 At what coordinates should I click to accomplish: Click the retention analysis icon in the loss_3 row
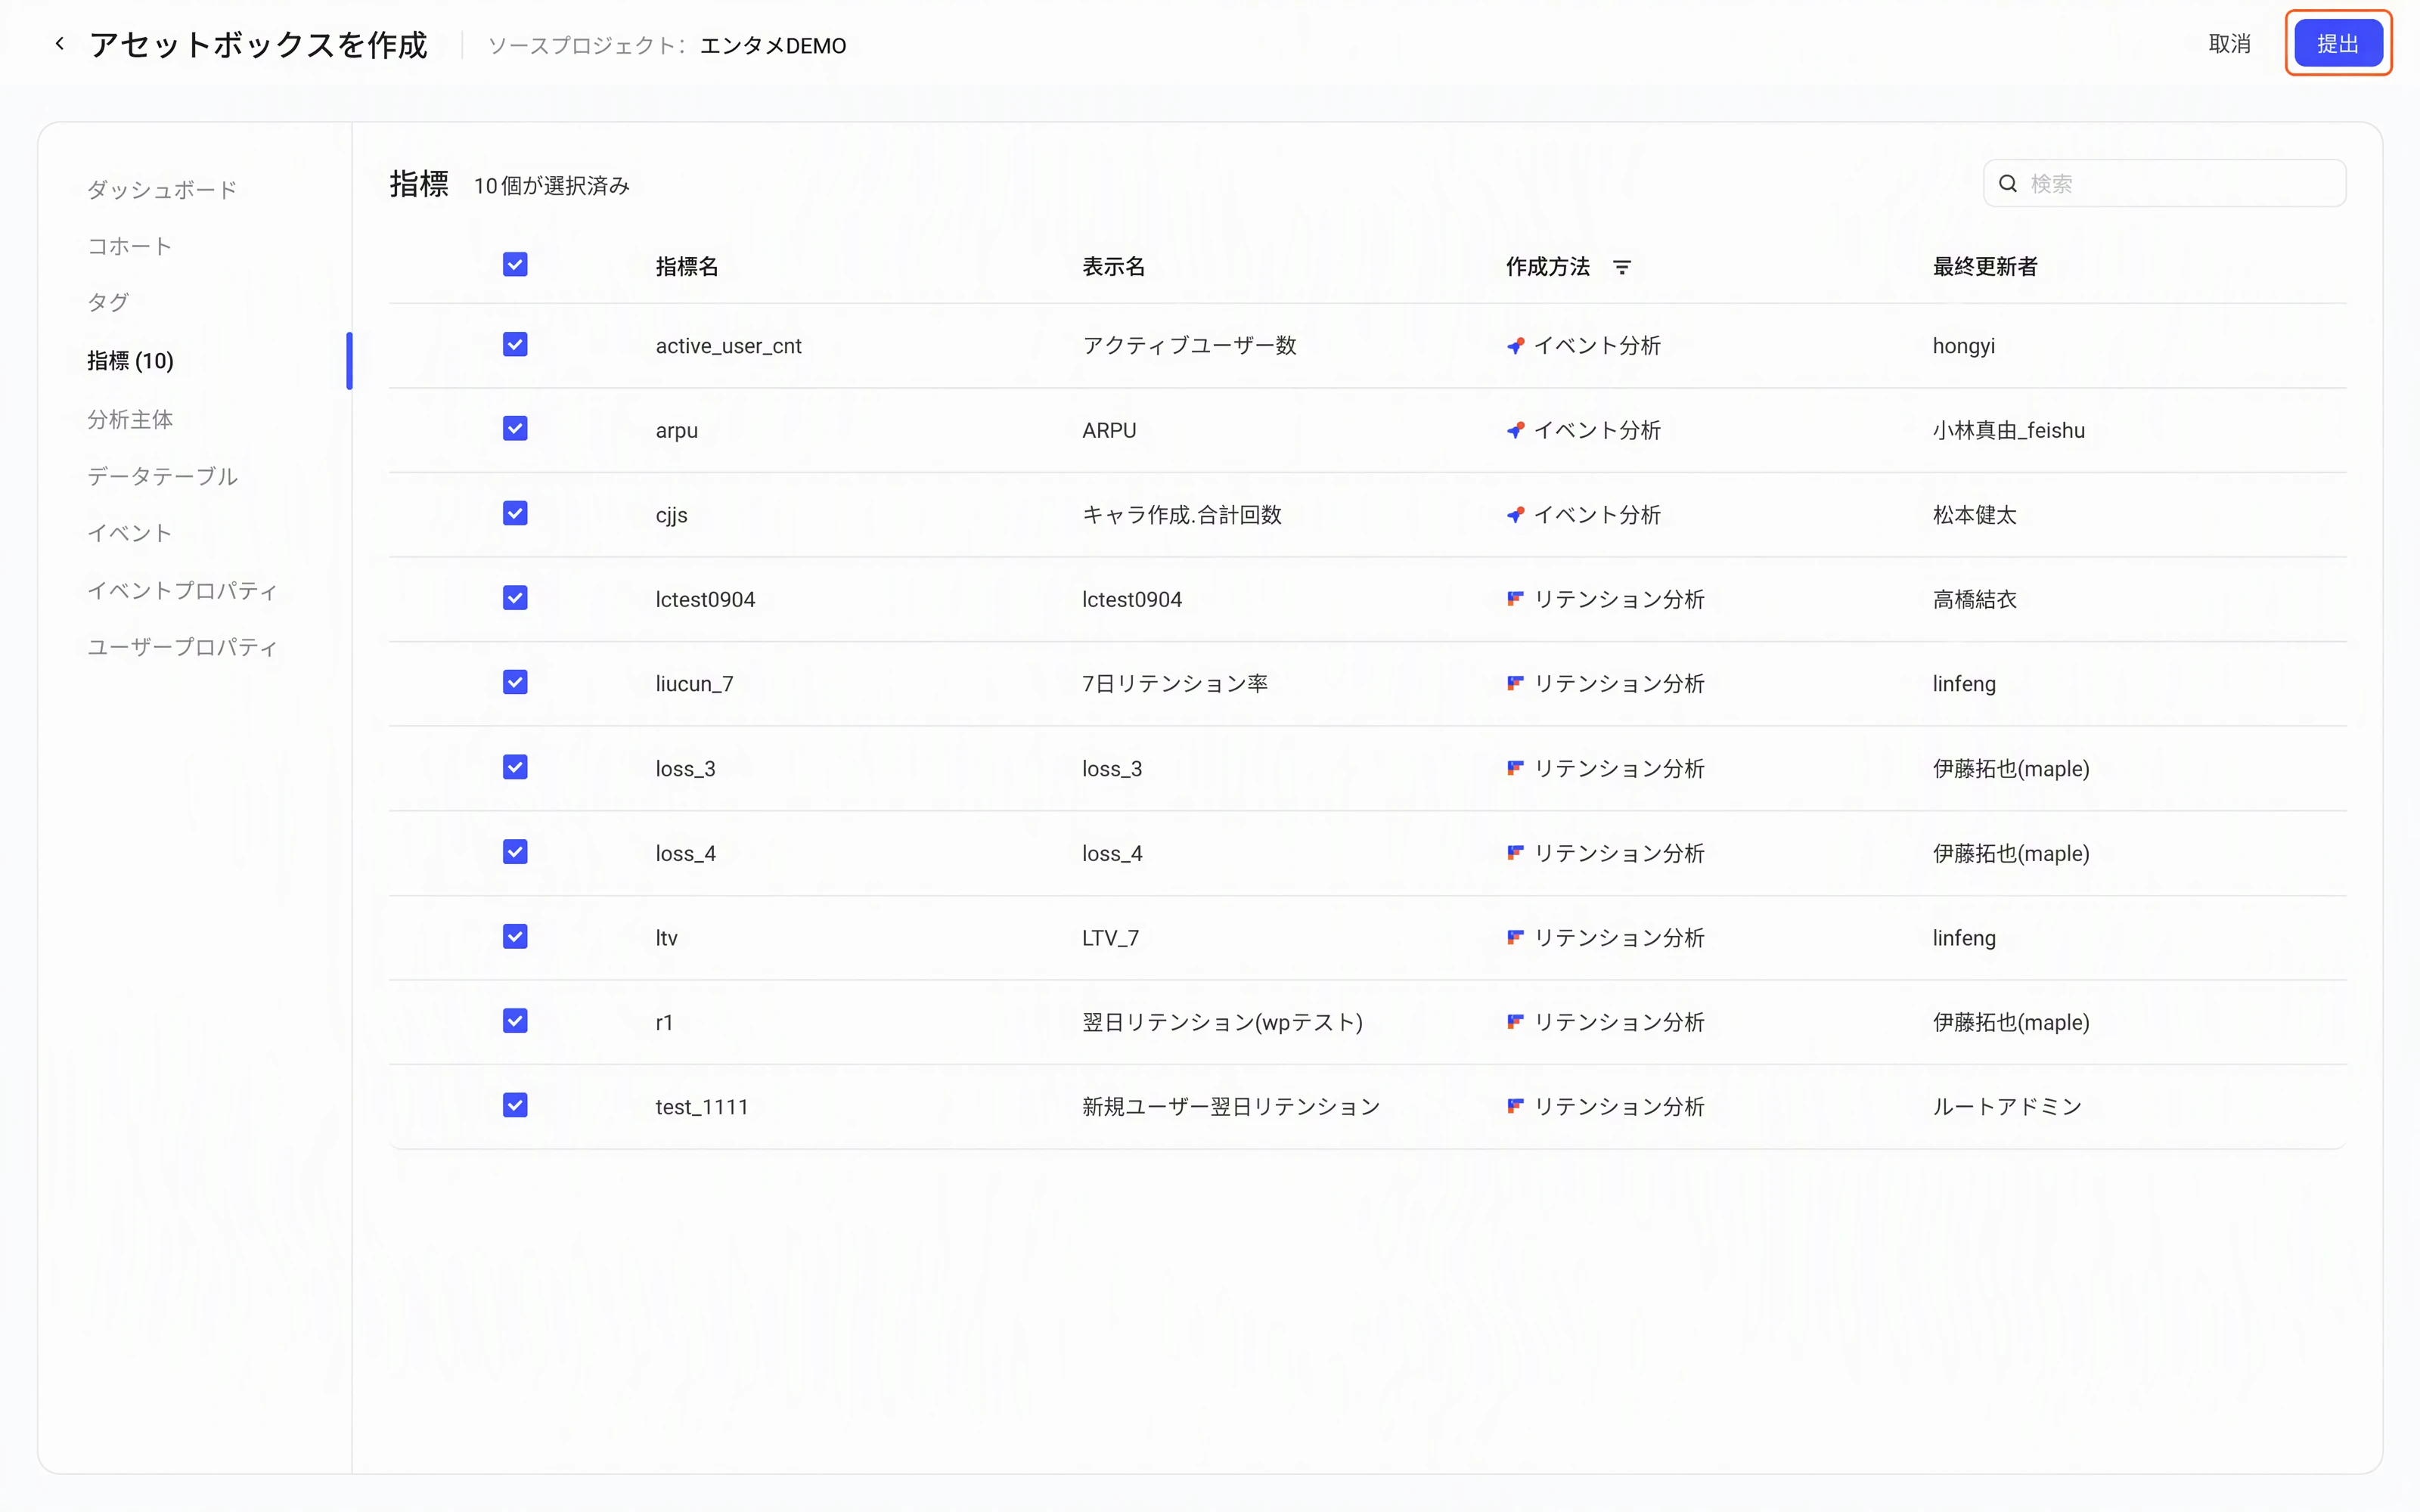click(1515, 768)
